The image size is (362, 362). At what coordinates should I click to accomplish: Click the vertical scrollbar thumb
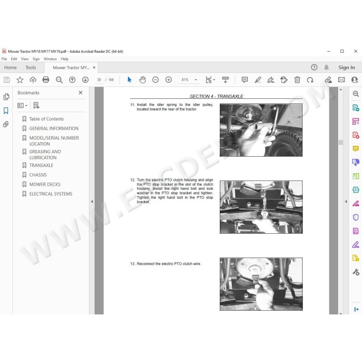click(341, 142)
